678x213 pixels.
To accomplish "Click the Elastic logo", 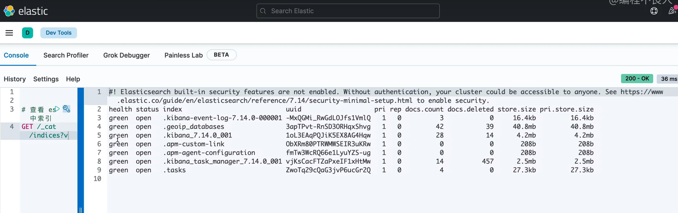I will point(26,11).
